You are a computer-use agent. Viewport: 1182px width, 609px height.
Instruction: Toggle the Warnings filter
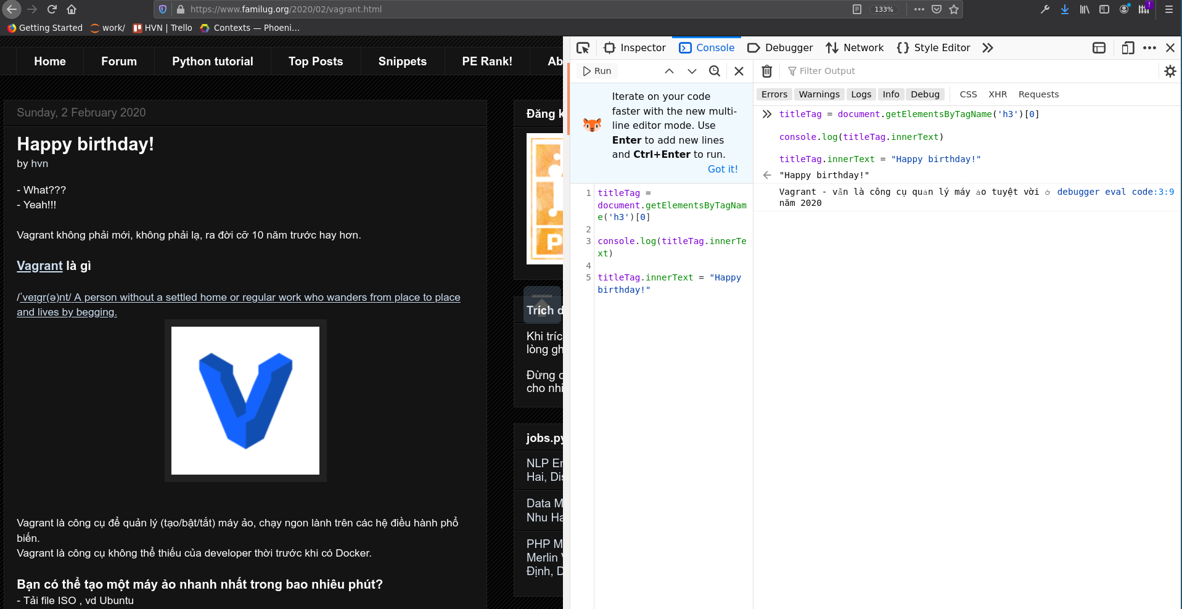[819, 94]
